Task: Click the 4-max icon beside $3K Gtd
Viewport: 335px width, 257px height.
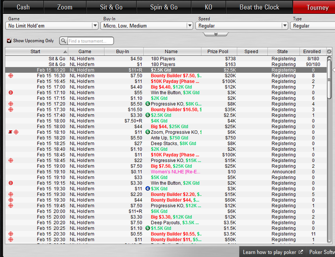Action: (147, 189)
